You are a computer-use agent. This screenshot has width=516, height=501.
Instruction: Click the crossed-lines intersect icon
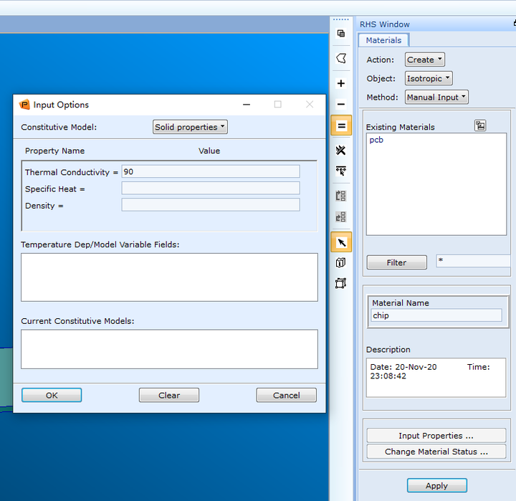[x=341, y=151]
